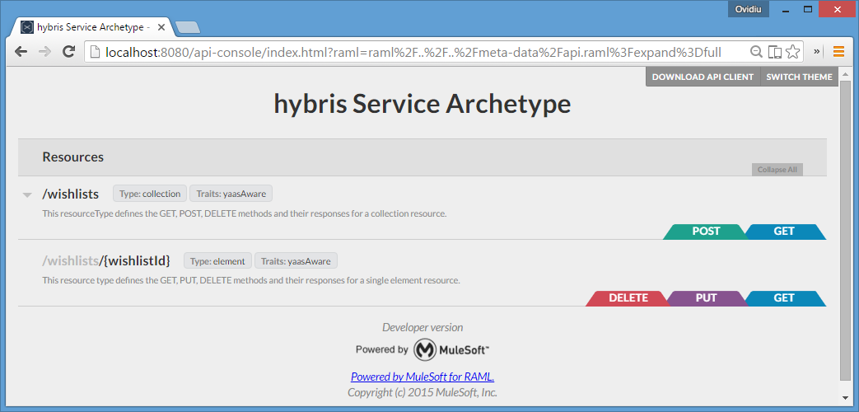The image size is (859, 412).
Task: Click the Collapse All button
Action: click(x=777, y=170)
